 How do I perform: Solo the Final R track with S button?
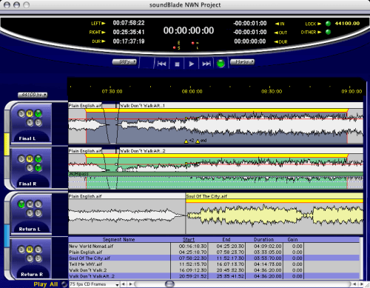click(x=21, y=159)
